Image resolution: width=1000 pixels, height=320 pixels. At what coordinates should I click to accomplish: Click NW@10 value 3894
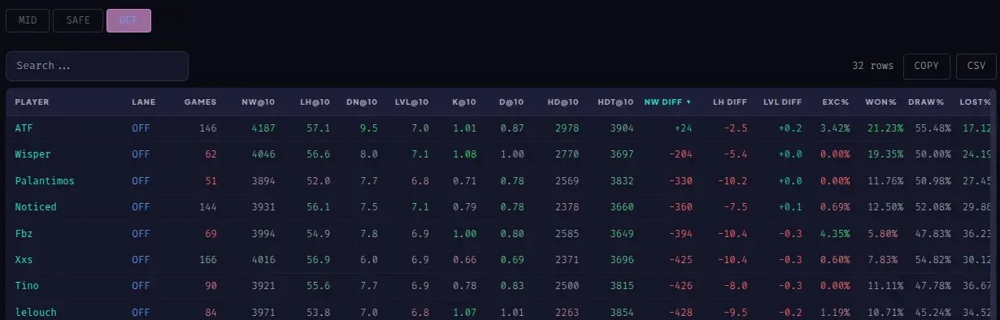click(264, 181)
